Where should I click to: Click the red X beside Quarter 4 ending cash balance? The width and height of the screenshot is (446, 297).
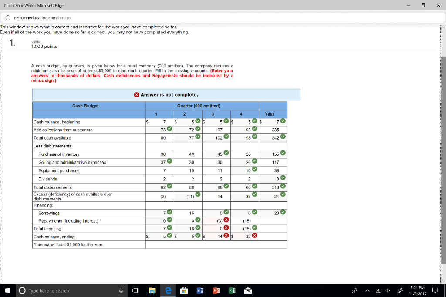point(255,236)
